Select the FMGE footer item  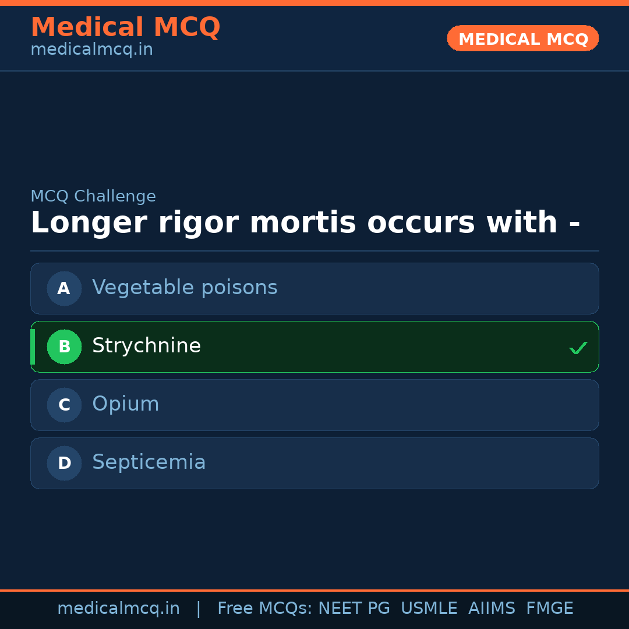pos(549,607)
